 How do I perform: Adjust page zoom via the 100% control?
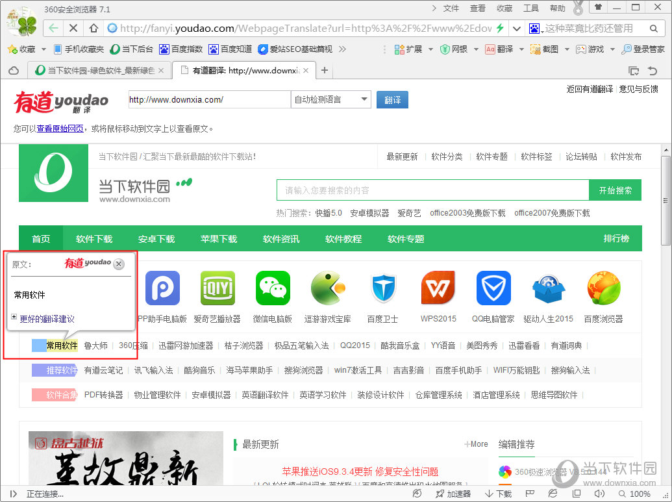[640, 494]
